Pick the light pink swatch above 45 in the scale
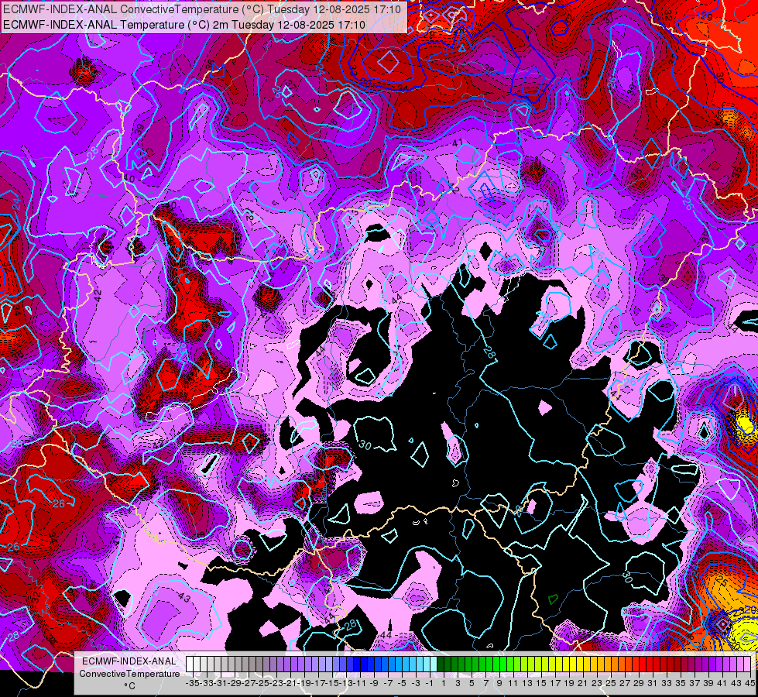Screen dimensions: 758x697 747,664
